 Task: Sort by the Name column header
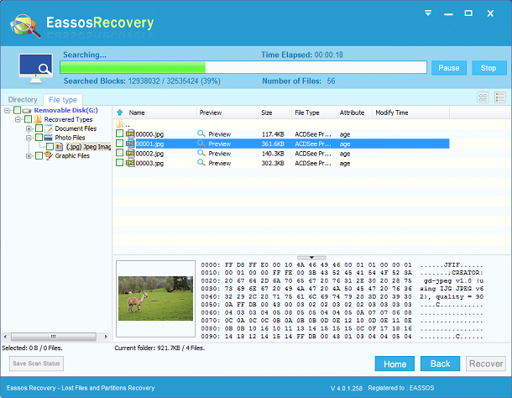coord(154,113)
